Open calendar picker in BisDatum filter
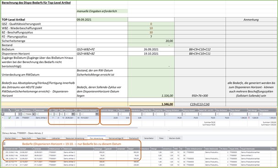This screenshot has width=278, height=168. pyautogui.click(x=73, y=114)
